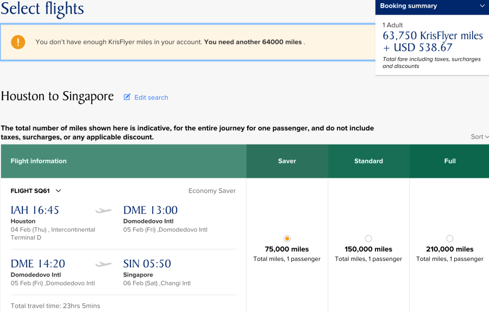489x313 pixels.
Task: Select the Saver 75,000 miles radio button
Action: click(287, 239)
